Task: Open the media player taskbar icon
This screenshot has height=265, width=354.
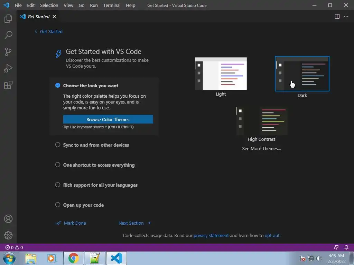Action: 52,258
